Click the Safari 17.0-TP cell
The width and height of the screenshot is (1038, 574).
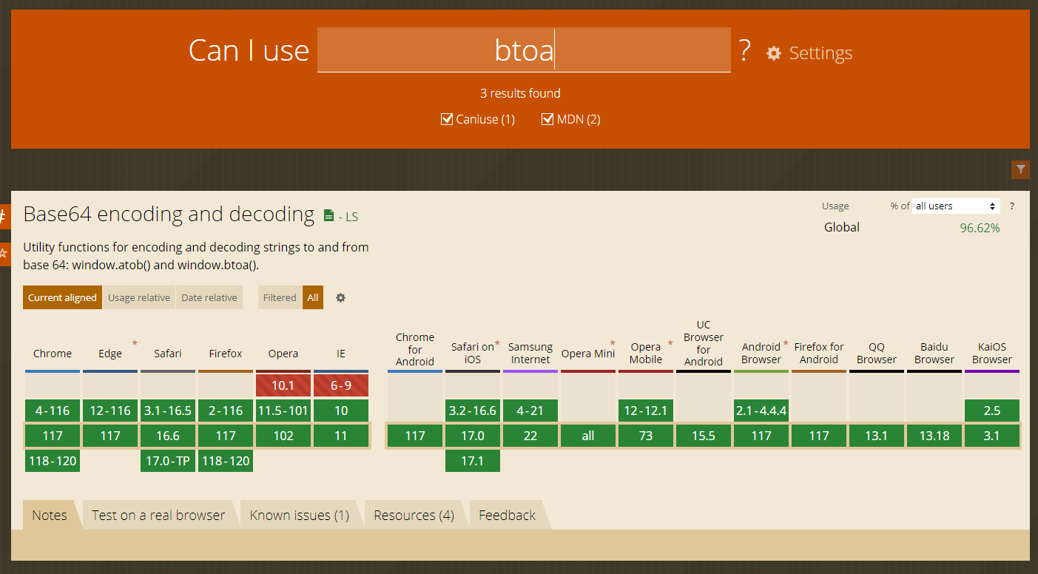coord(168,461)
